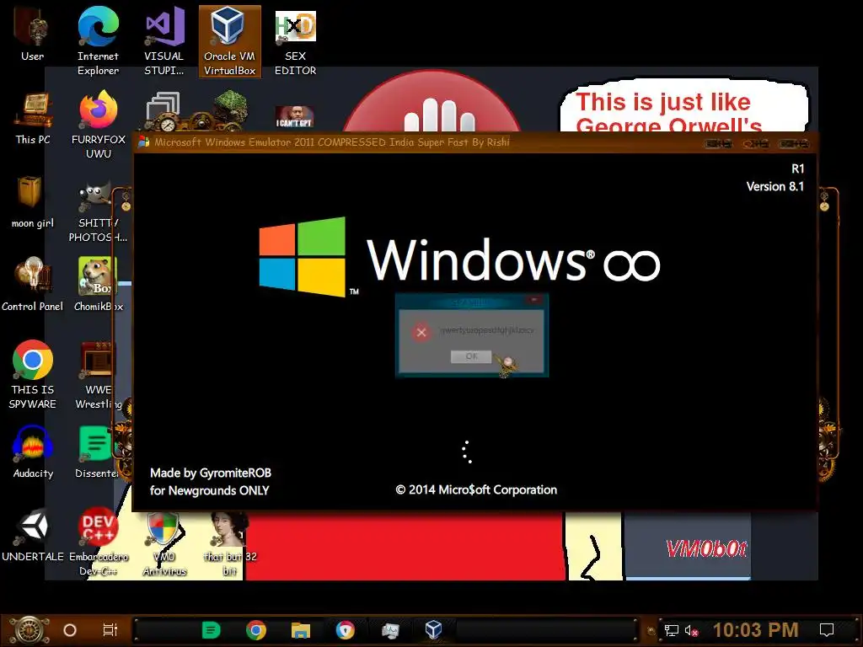The image size is (863, 647).
Task: Launch the ChomikBox desktop icon
Action: click(x=99, y=283)
